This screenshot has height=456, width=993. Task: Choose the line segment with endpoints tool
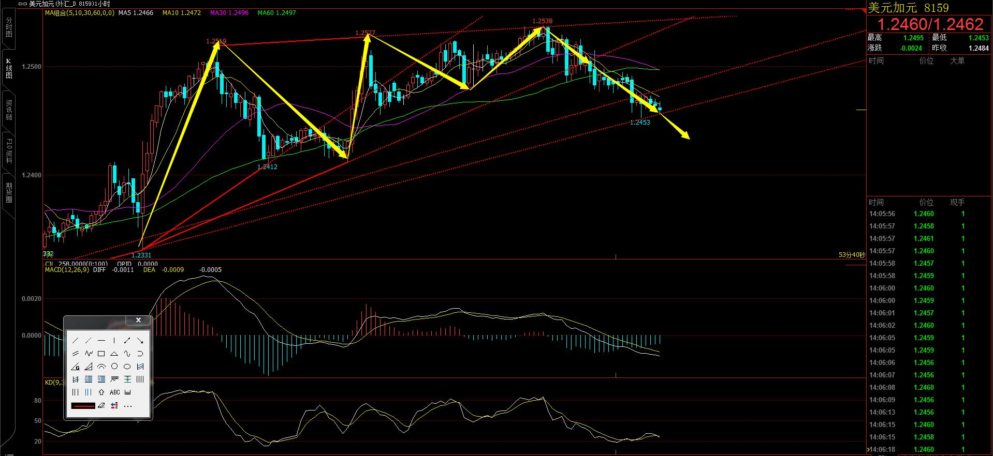(127, 340)
